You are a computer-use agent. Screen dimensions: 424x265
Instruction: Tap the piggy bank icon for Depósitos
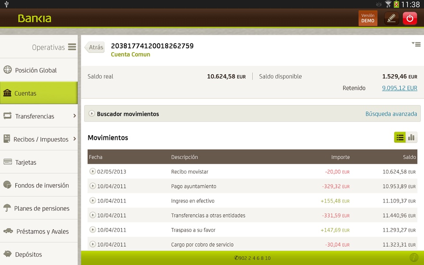pyautogui.click(x=8, y=254)
